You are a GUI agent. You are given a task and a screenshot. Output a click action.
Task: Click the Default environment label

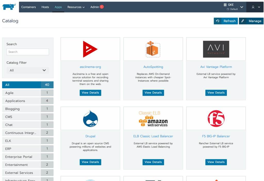234,9
